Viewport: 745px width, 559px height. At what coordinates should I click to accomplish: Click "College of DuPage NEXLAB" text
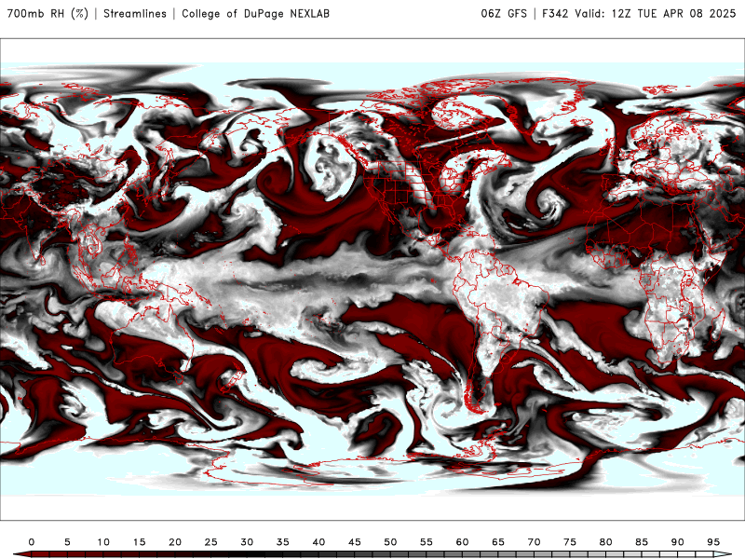(x=255, y=13)
